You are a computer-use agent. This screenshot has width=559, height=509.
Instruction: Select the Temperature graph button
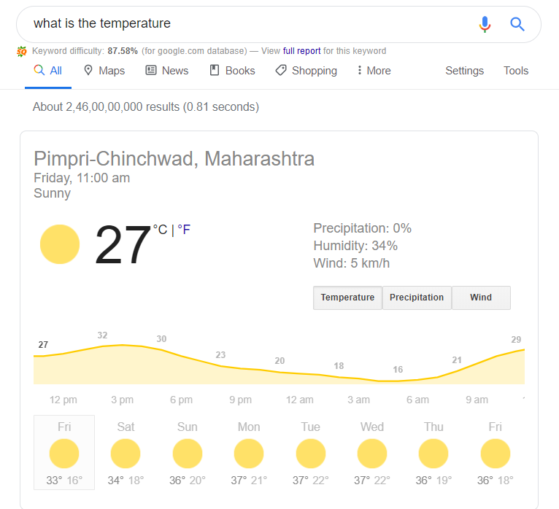tap(347, 298)
